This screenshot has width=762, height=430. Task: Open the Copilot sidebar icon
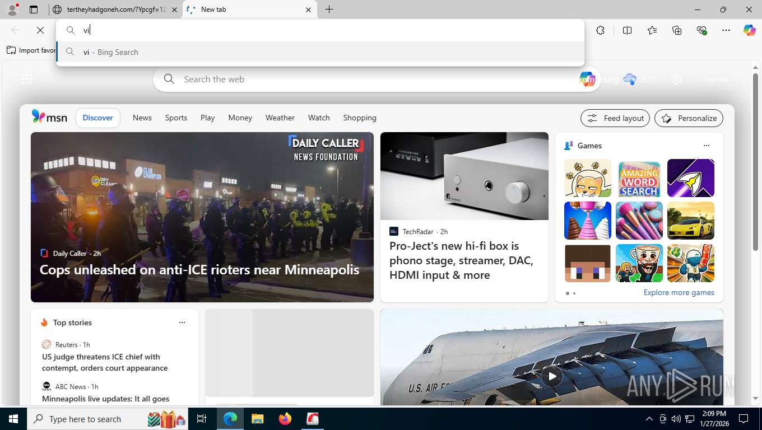[x=750, y=30]
